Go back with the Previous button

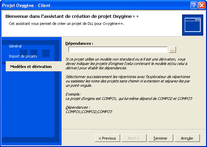point(107,138)
